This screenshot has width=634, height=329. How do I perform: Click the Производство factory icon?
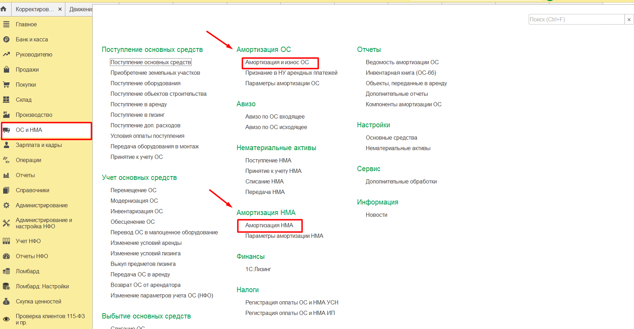pos(6,115)
